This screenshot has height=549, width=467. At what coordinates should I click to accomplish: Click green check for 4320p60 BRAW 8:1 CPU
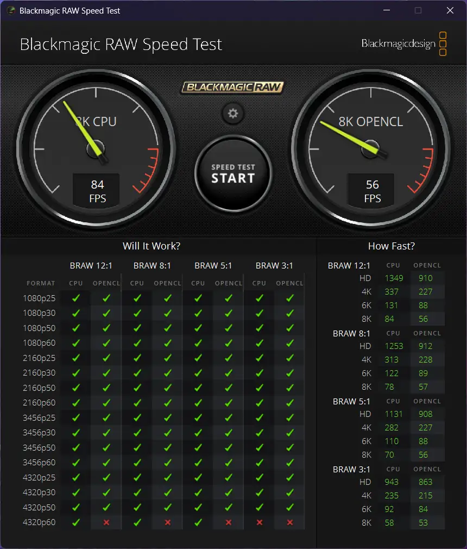pyautogui.click(x=137, y=522)
